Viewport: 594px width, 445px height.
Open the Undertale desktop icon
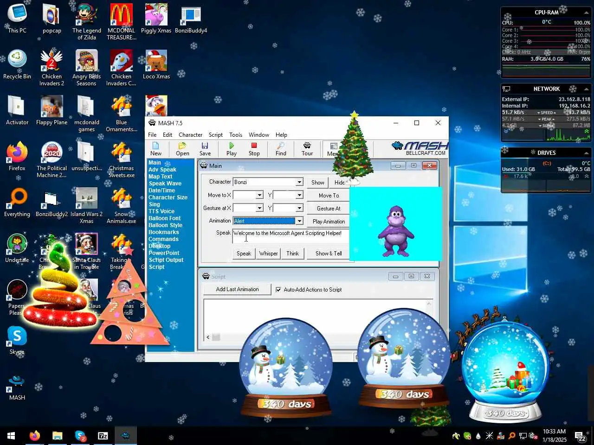17,248
